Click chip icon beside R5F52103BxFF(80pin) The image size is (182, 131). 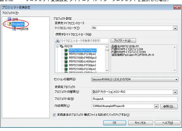66,50
